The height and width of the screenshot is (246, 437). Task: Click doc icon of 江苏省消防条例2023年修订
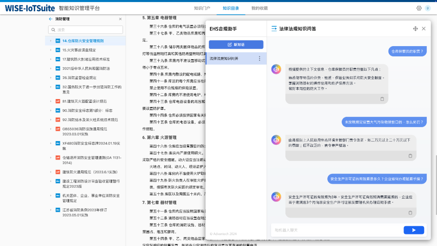coord(58,210)
